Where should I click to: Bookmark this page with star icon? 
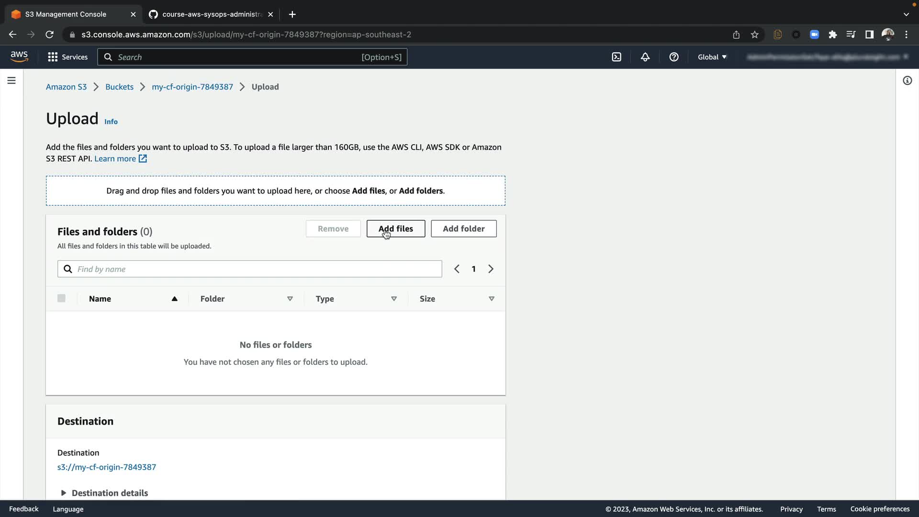pos(755,34)
